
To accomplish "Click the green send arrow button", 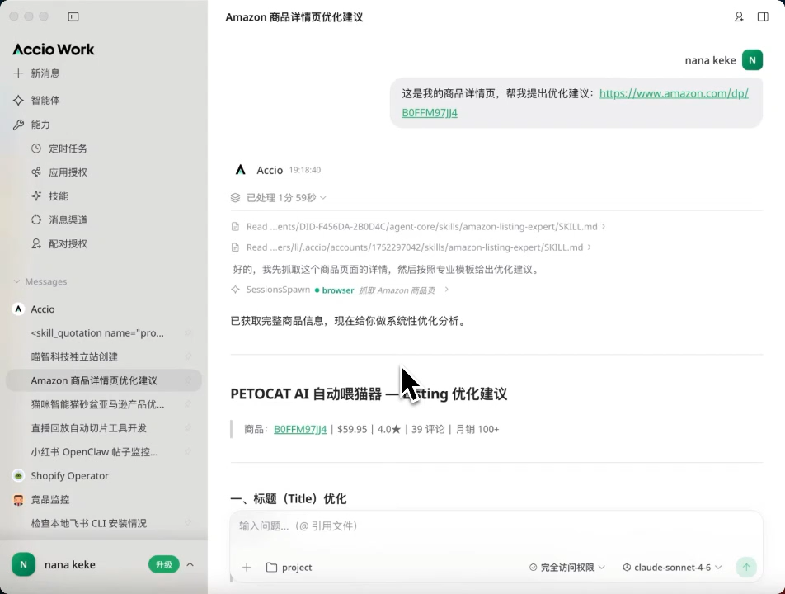I will click(746, 567).
